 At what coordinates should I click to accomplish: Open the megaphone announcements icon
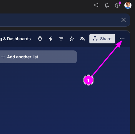96,5
